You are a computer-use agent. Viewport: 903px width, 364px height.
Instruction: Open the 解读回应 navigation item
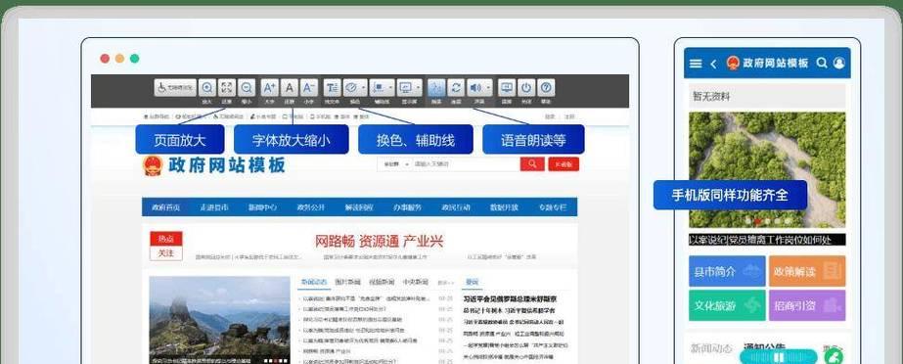click(359, 207)
